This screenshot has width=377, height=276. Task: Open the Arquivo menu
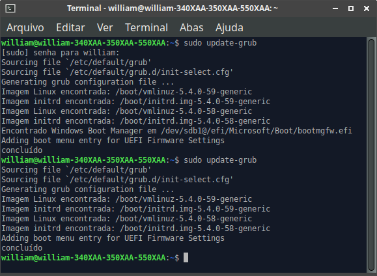(25, 27)
